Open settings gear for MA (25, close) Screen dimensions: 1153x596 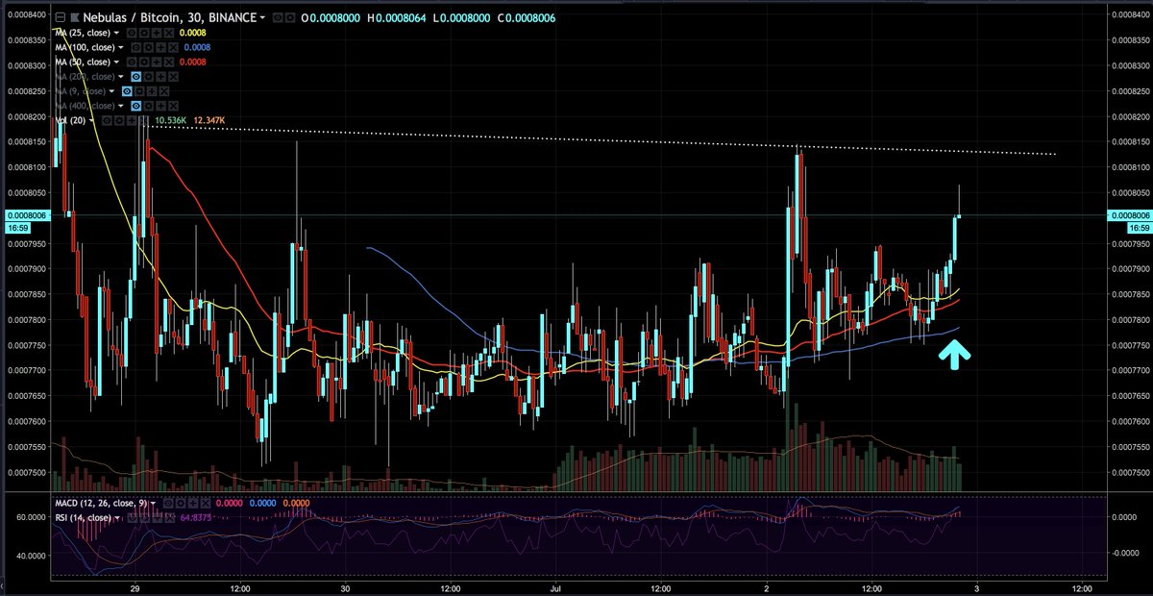[x=143, y=33]
